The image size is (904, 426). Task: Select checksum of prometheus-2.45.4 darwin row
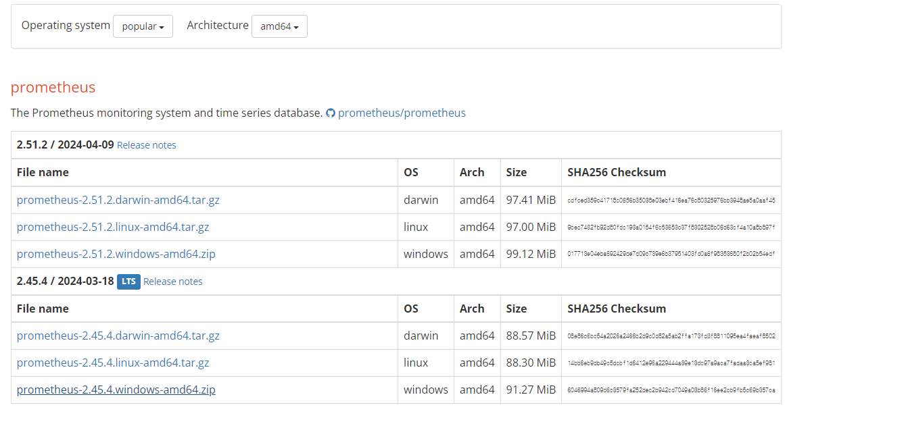click(x=671, y=336)
